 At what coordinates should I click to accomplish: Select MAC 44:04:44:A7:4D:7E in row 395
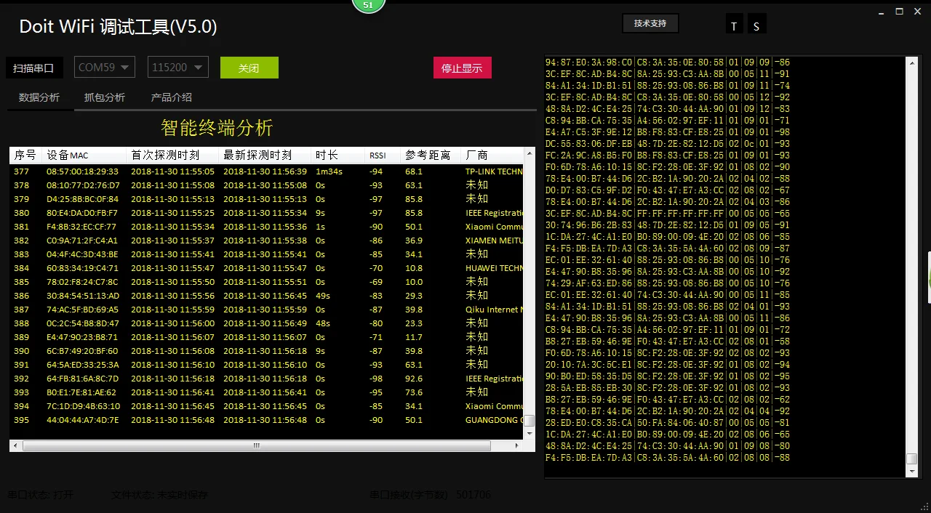[x=82, y=420]
